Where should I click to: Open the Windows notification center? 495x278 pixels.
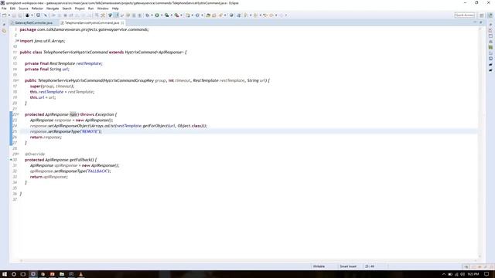click(486, 274)
